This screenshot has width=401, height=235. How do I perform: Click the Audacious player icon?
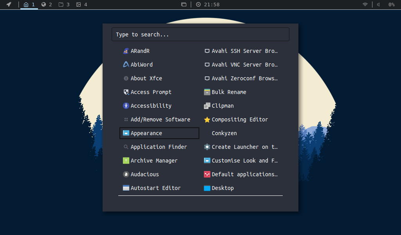[x=126, y=174]
